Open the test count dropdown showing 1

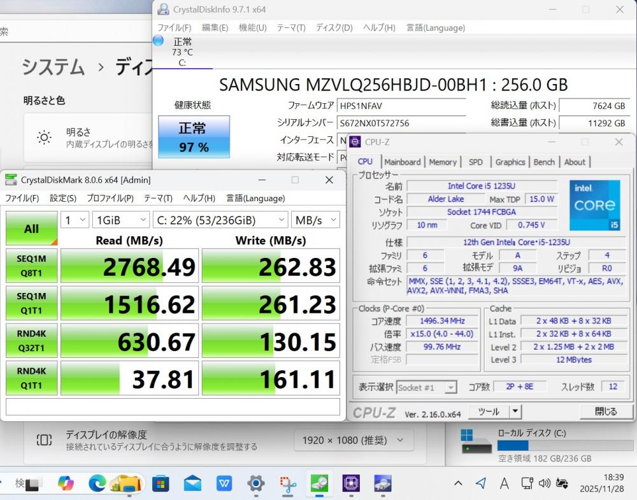tap(75, 220)
